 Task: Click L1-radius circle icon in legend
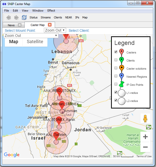pyautogui.click(x=122, y=93)
